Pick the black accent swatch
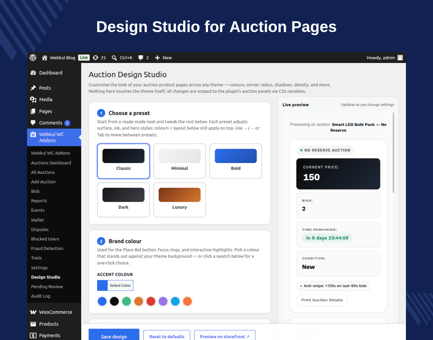 click(114, 301)
